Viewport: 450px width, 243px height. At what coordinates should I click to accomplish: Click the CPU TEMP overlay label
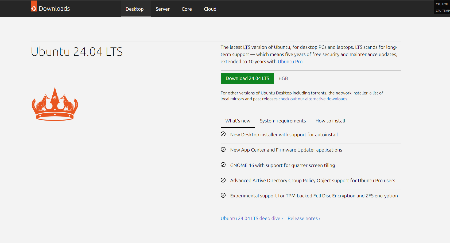[443, 11]
